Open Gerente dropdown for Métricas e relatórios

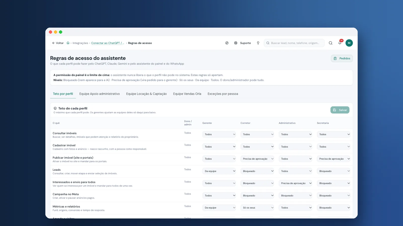(219, 208)
